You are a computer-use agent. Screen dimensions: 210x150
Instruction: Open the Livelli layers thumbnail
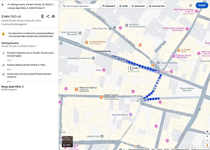pyautogui.click(x=67, y=141)
